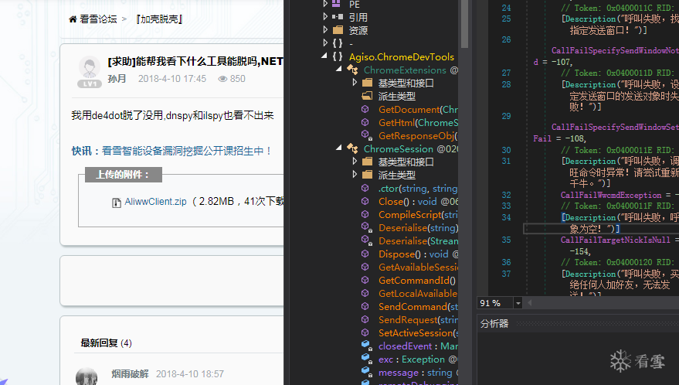Download the AliwwClient.zip attachment
The height and width of the screenshot is (385, 679).
(155, 202)
